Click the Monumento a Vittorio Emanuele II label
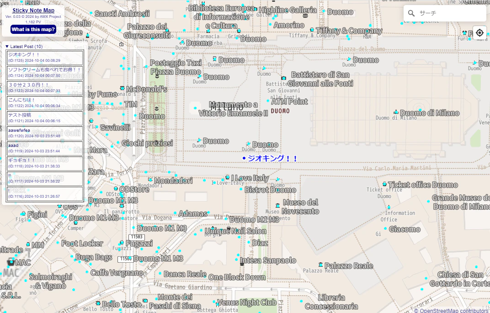This screenshot has height=313, width=490. point(234,108)
